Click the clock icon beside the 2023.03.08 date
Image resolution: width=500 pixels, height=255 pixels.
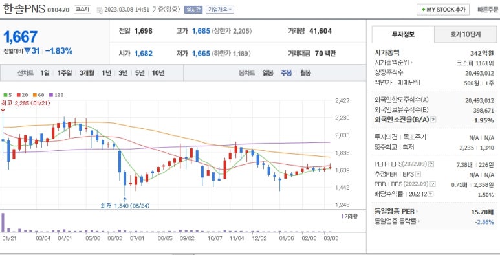pos(100,10)
